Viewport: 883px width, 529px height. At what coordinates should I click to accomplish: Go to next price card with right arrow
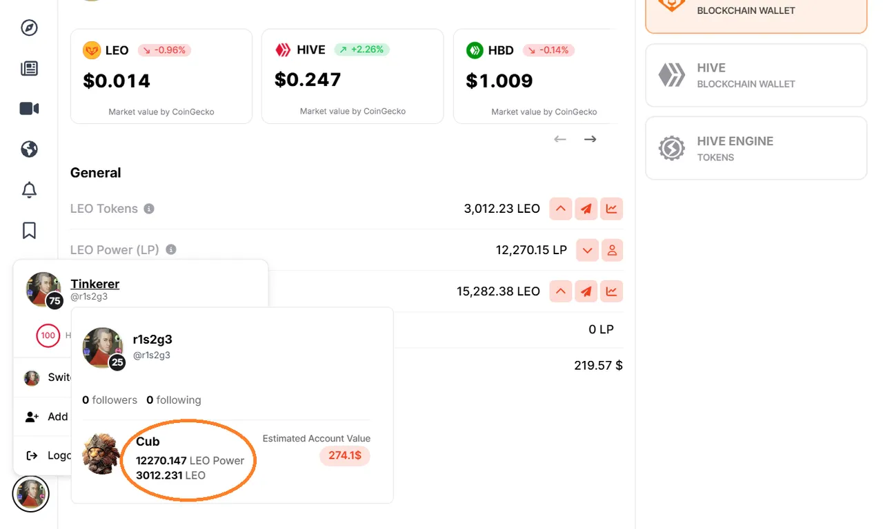591,139
